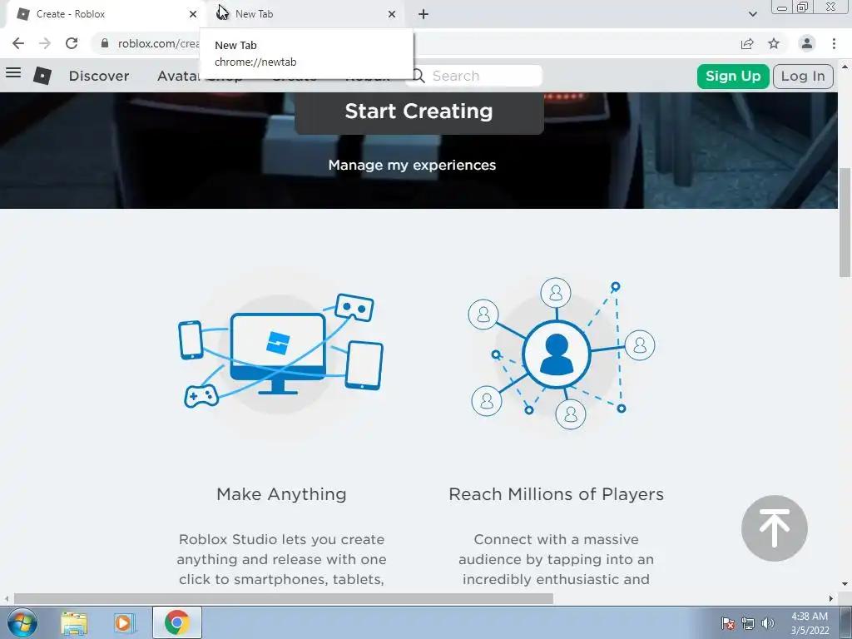The image size is (852, 639).
Task: Bookmark this page with the star icon
Action: click(x=774, y=43)
